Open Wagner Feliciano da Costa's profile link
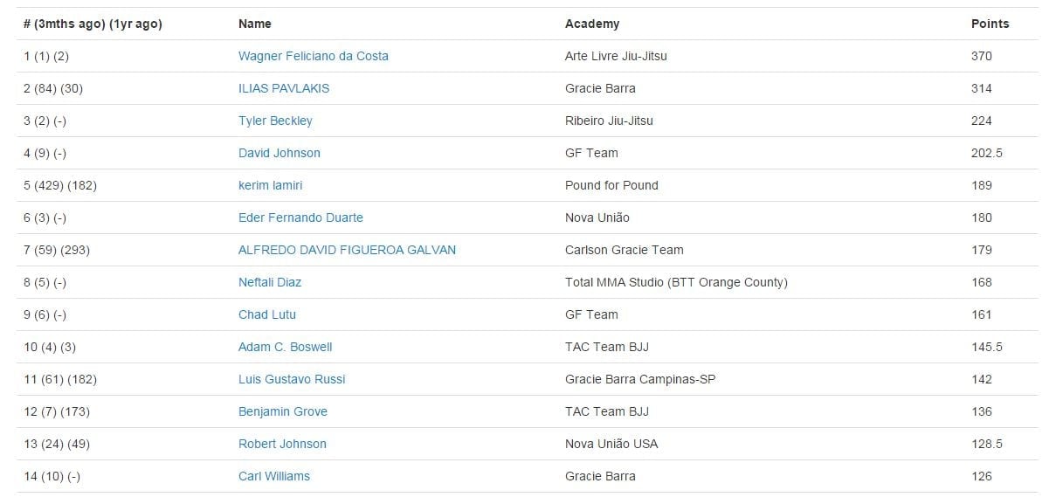The height and width of the screenshot is (497, 1056). [314, 56]
